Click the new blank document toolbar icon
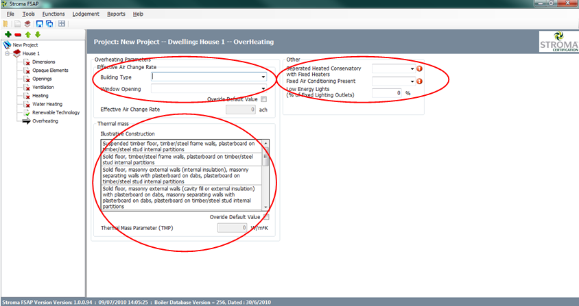 coord(18,24)
